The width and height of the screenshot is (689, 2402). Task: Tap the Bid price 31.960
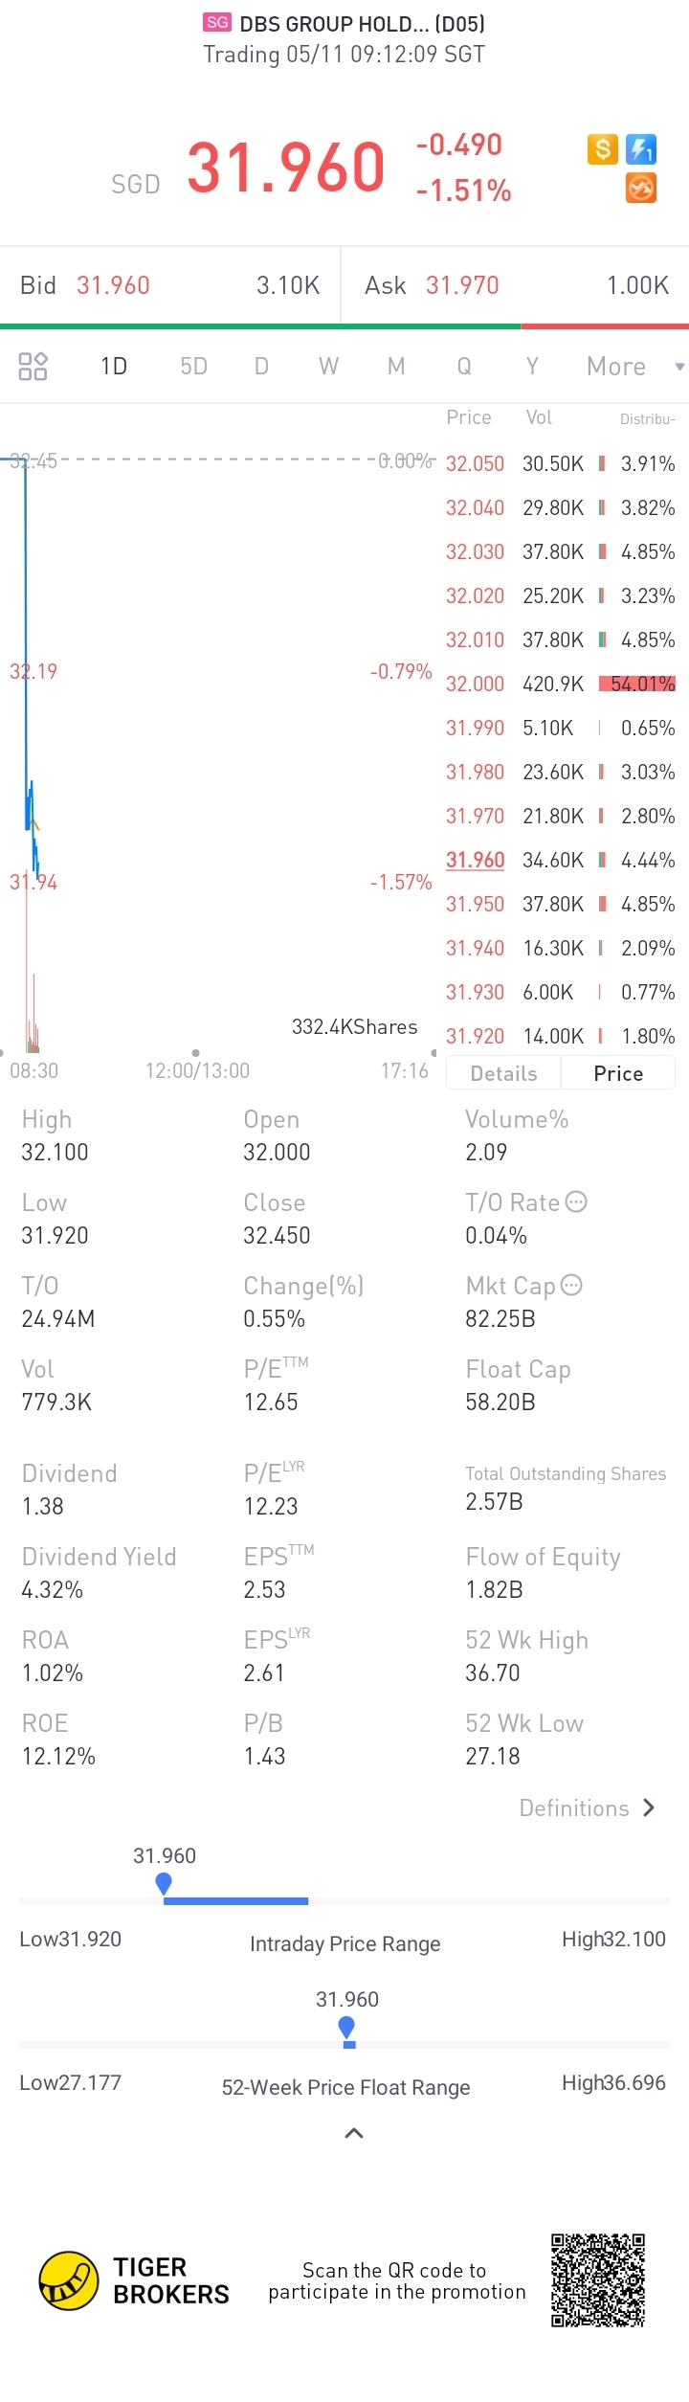[x=113, y=285]
